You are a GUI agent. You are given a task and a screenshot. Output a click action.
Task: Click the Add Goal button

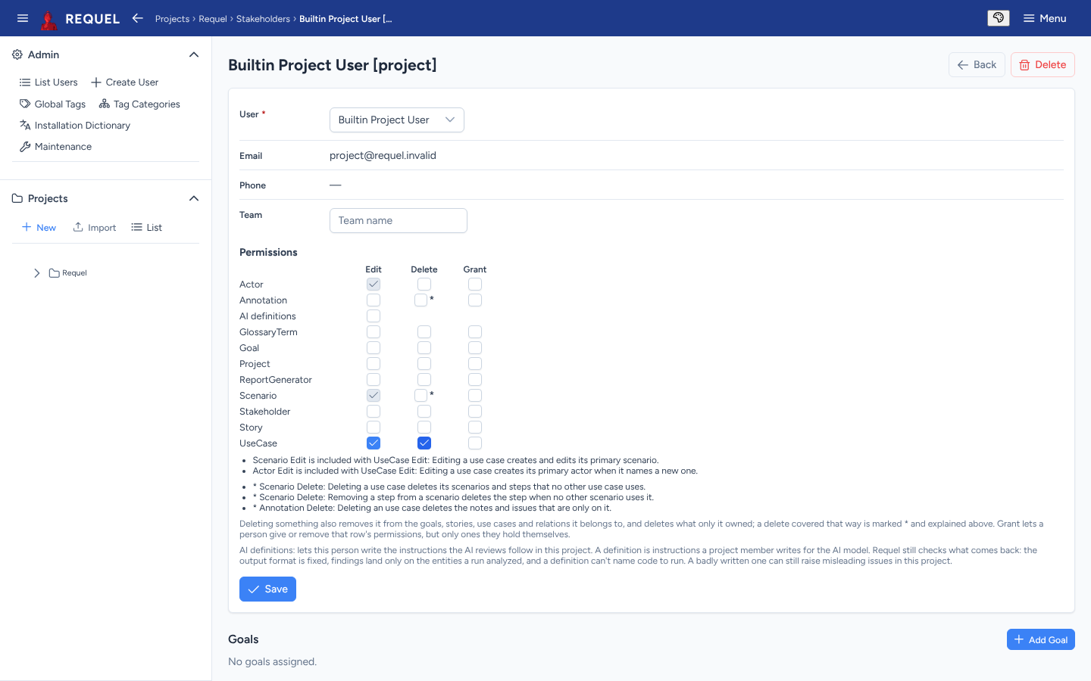tap(1041, 639)
